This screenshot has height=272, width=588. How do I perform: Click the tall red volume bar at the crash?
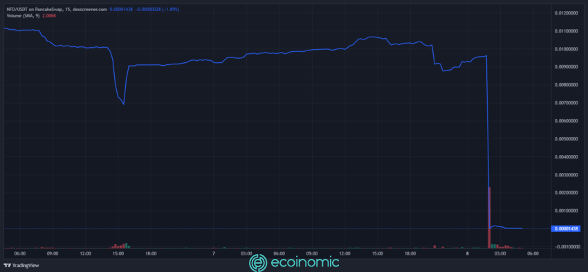(489, 217)
